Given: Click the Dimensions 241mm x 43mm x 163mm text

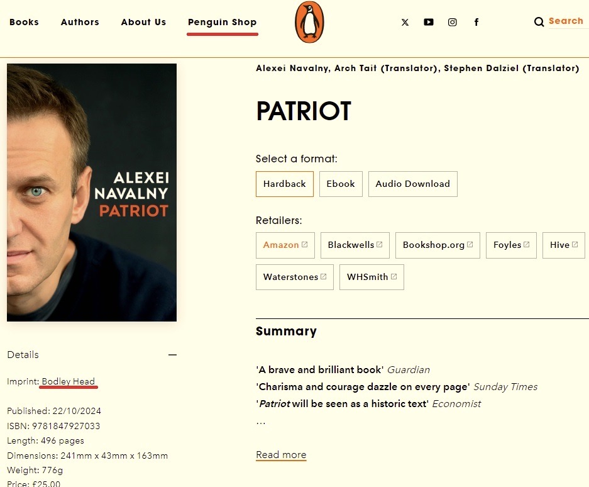Looking at the screenshot, I should (87, 456).
